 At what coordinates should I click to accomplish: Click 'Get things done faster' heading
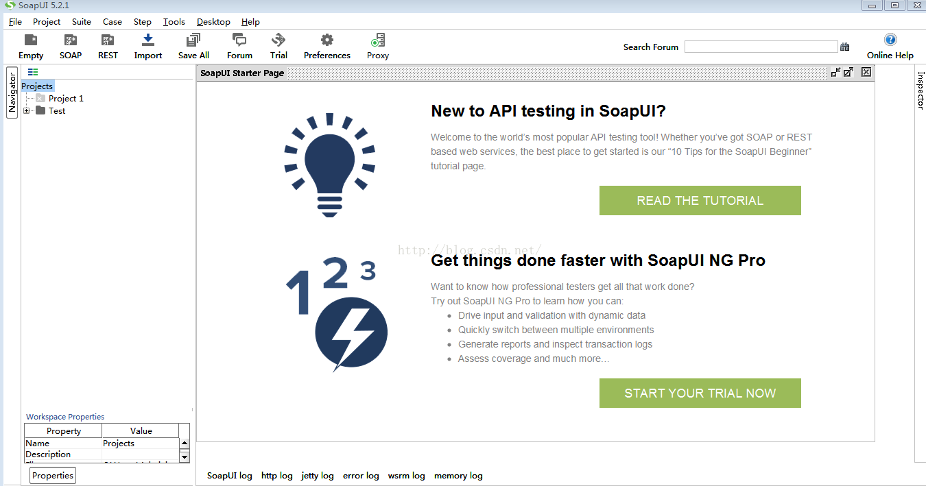coord(598,260)
